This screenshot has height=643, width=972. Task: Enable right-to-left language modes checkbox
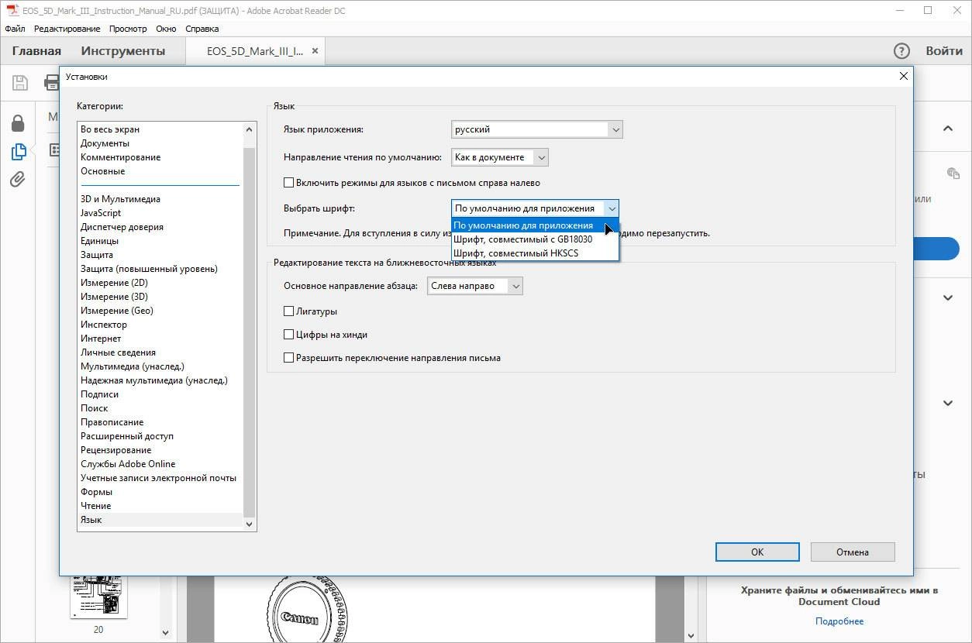click(288, 183)
